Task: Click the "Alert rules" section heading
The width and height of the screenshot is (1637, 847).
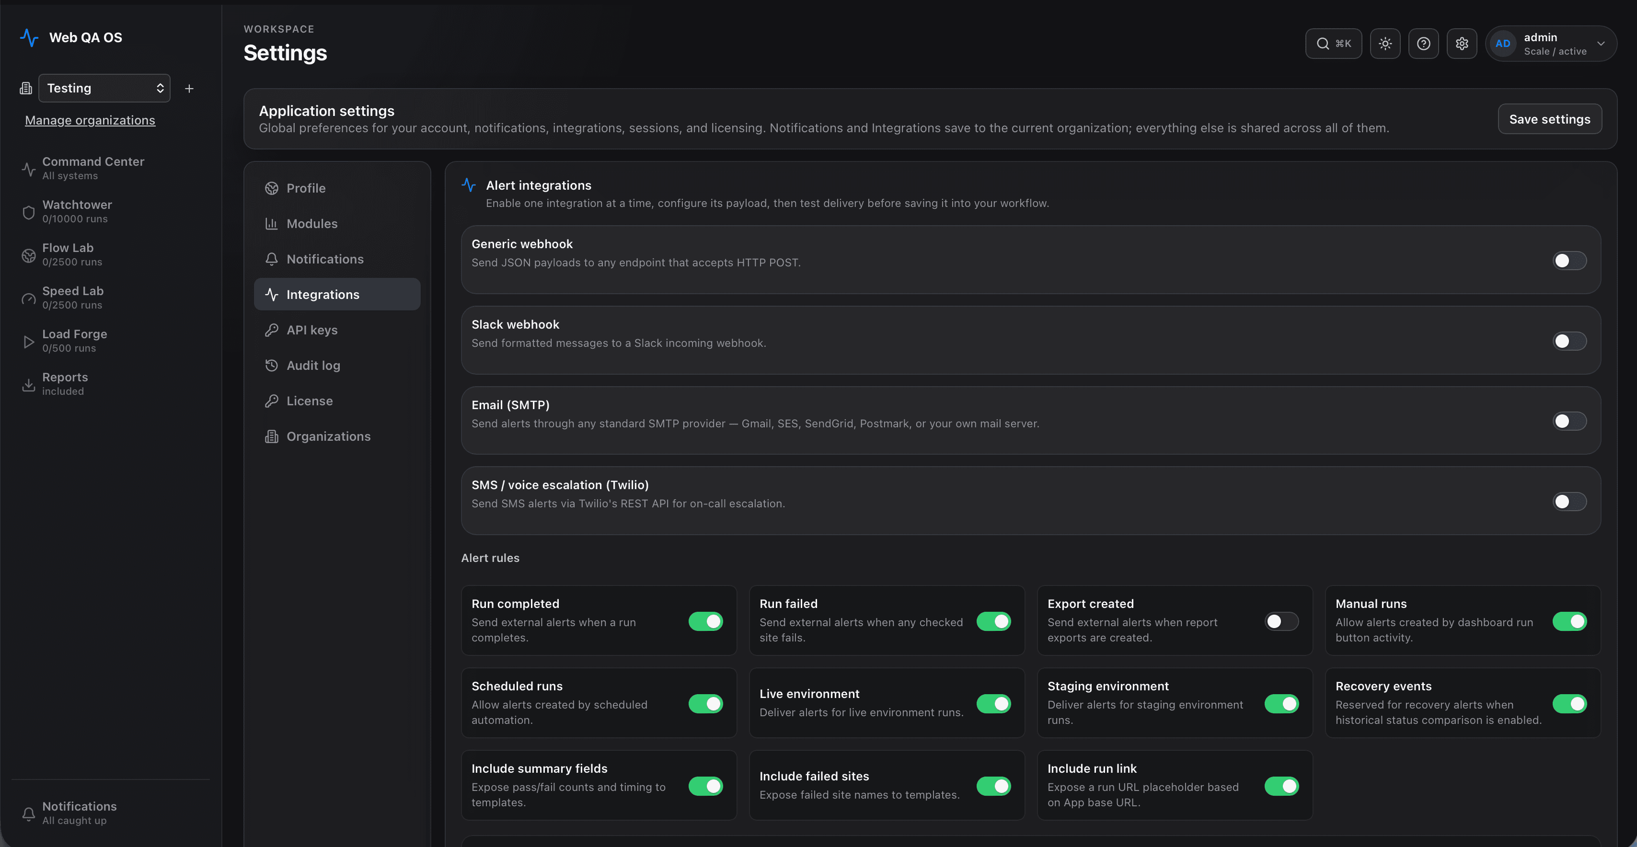Action: [x=490, y=558]
